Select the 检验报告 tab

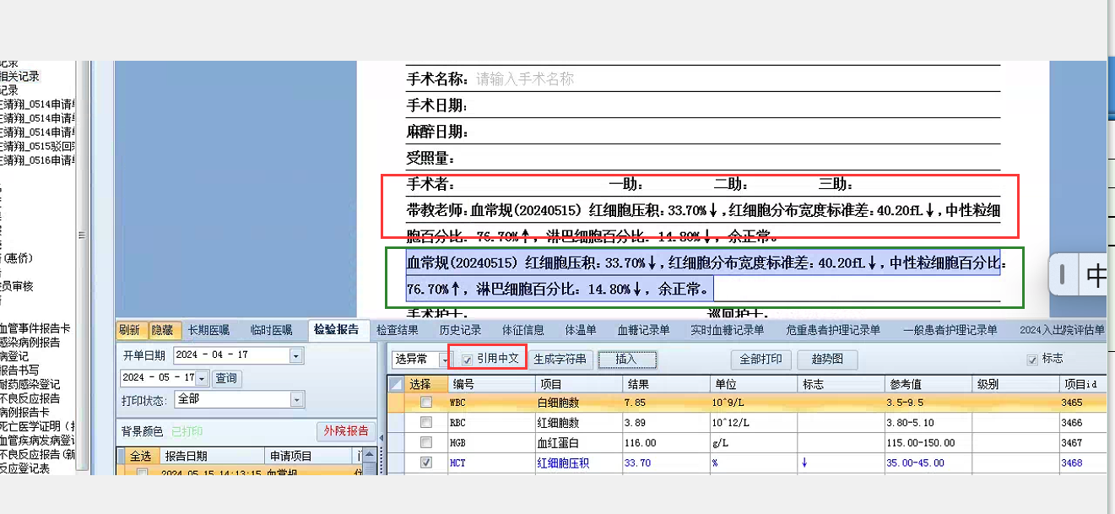click(338, 330)
